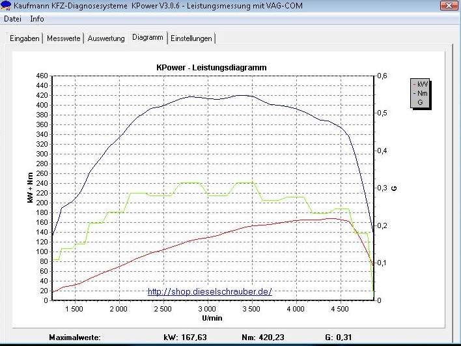Screen dimensions: 461x346
Task: Select the Diagramm tab
Action: tap(147, 38)
